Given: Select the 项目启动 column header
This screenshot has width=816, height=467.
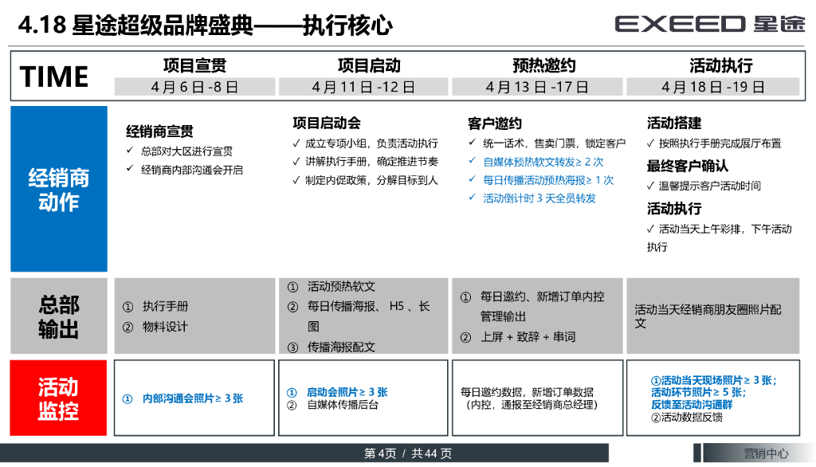Looking at the screenshot, I should pyautogui.click(x=369, y=65).
